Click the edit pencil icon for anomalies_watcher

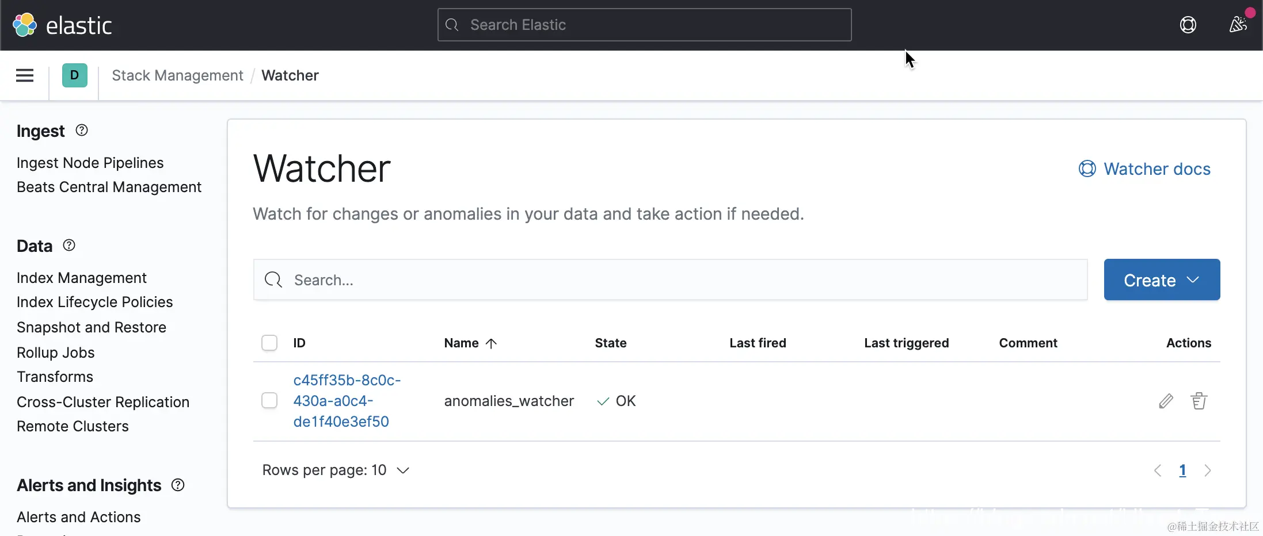(x=1166, y=401)
